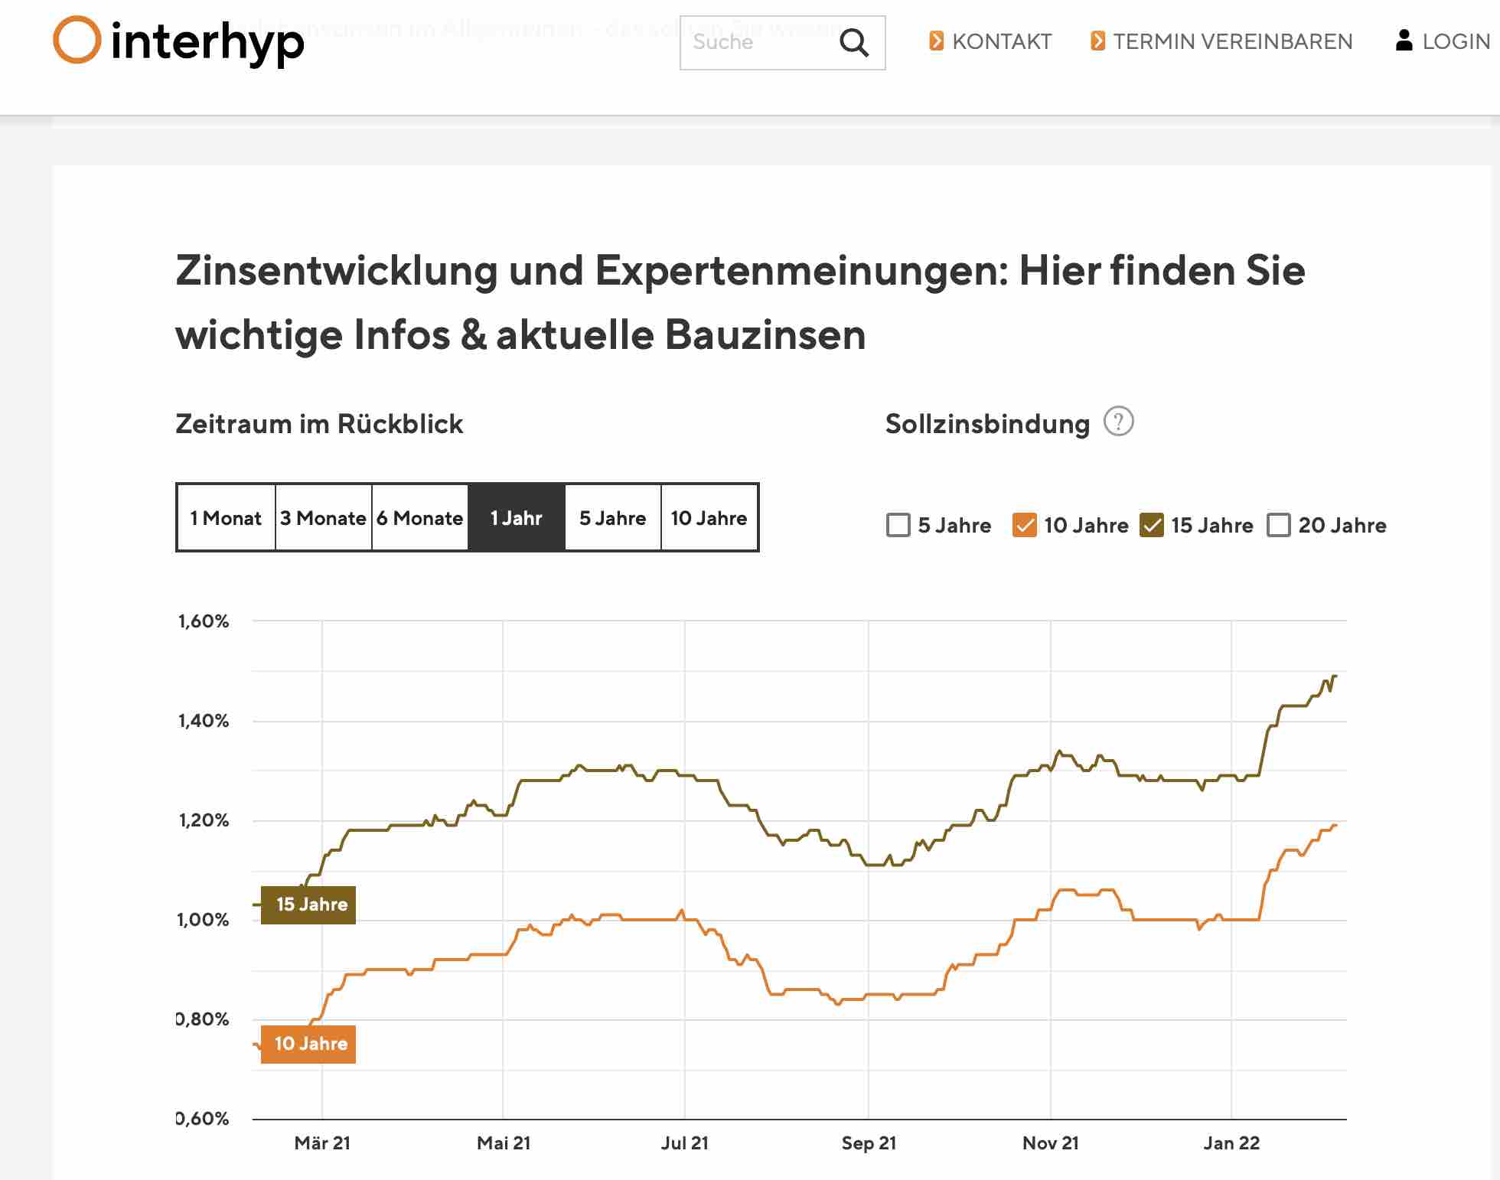Viewport: 1500px width, 1180px height.
Task: Select the 3 Monate time range
Action: click(323, 518)
